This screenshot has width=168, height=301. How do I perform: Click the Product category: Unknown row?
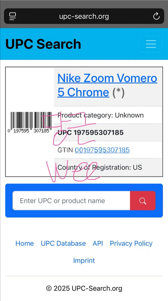click(108, 115)
